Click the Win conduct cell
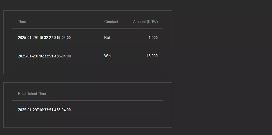This screenshot has width=272, height=135. [x=107, y=56]
